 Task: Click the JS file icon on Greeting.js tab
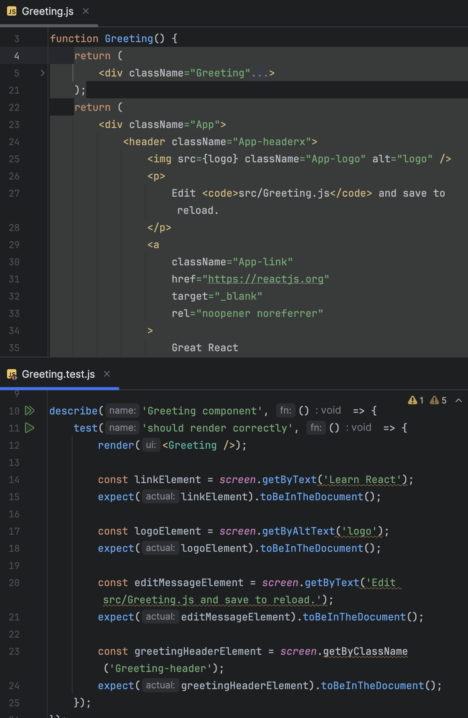(x=12, y=11)
